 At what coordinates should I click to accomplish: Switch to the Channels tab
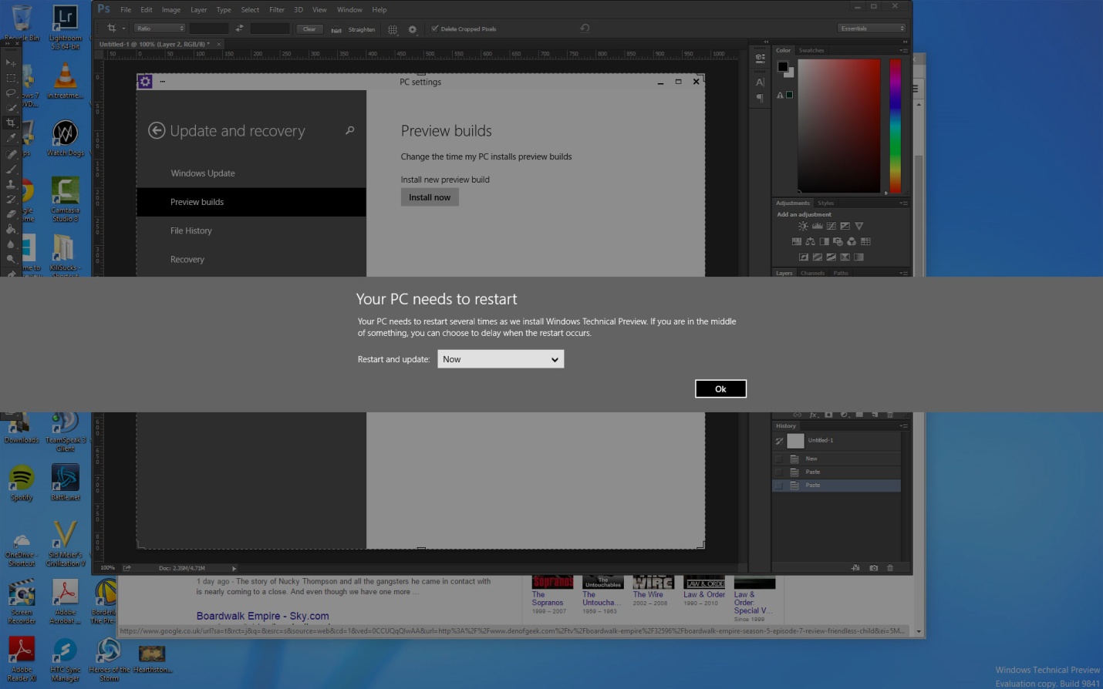812,273
